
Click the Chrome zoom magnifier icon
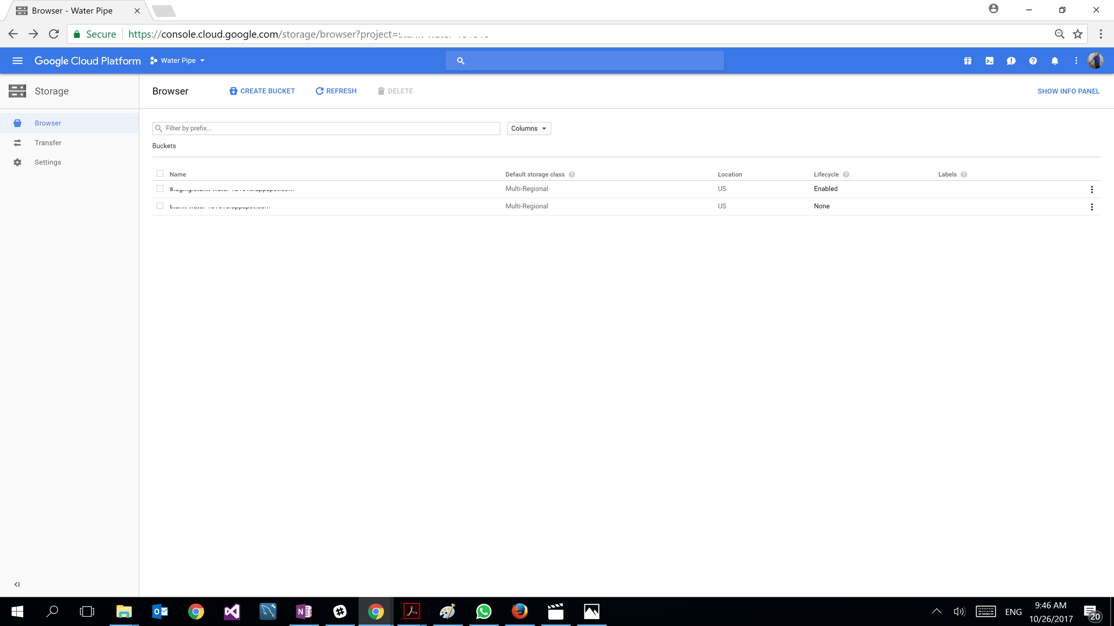click(1059, 34)
